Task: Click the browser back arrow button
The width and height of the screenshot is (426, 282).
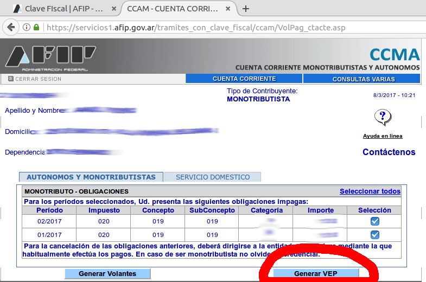Action: [11, 27]
